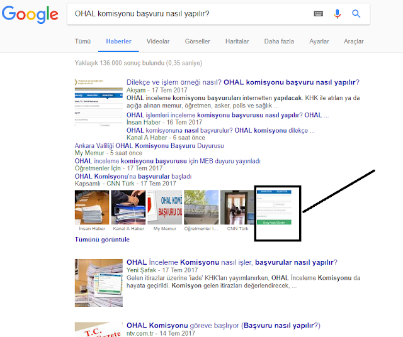Image resolution: width=403 pixels, height=337 pixels.
Task: Click the Tümünü görüntüle link
Action: tap(102, 240)
